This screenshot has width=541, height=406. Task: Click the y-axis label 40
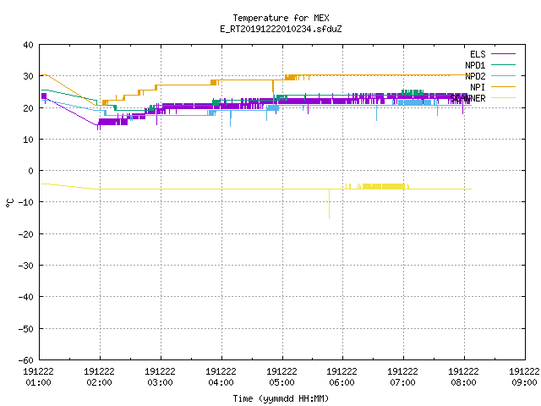pos(28,45)
